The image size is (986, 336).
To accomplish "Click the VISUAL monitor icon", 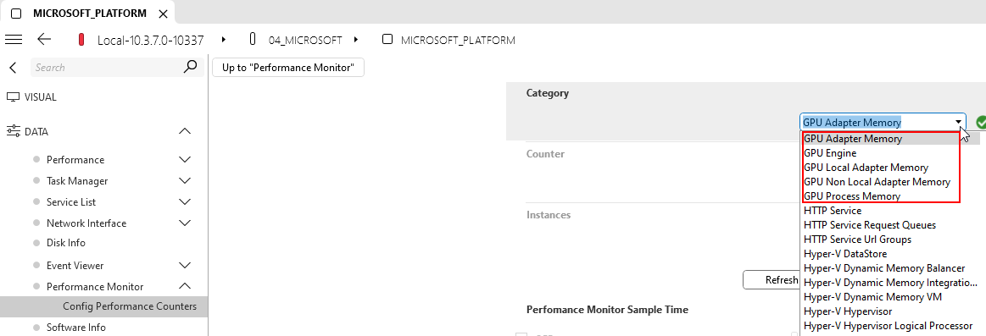I will click(14, 97).
